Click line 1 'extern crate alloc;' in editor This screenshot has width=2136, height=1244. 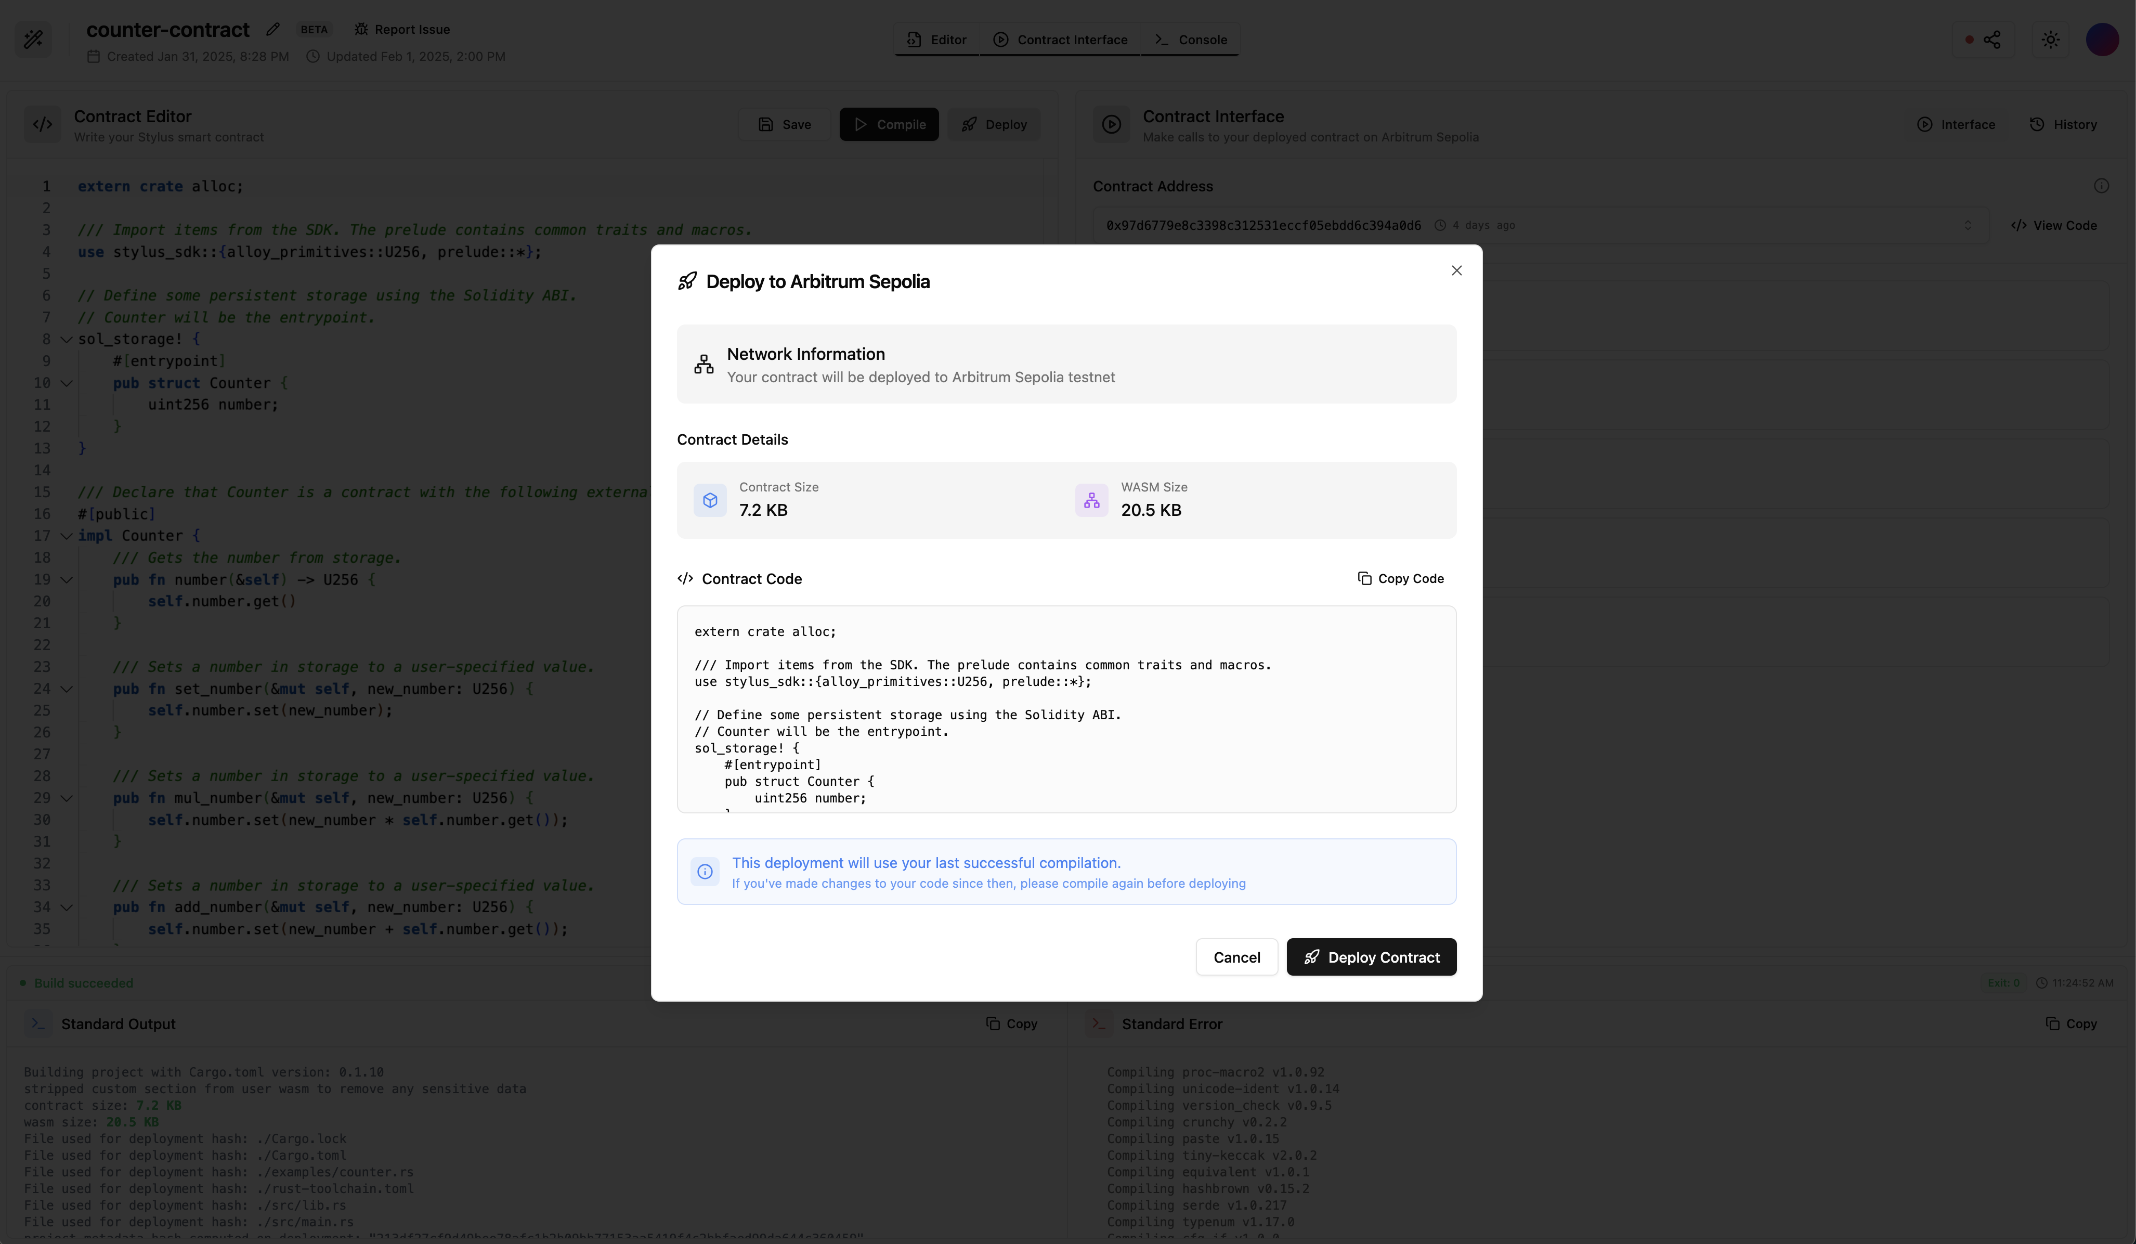(x=160, y=187)
